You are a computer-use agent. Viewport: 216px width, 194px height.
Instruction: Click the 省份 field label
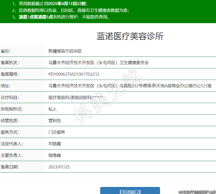[x=6, y=51]
